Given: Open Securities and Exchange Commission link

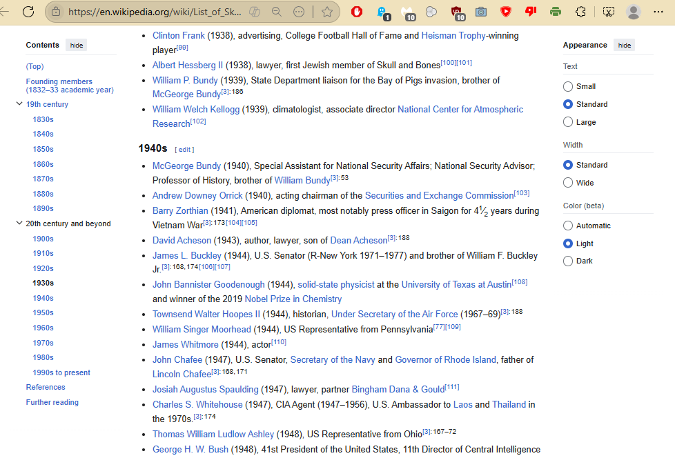Looking at the screenshot, I should 439,195.
